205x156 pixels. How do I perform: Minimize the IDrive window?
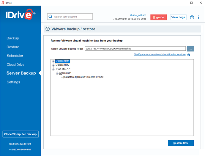(x=182, y=3)
